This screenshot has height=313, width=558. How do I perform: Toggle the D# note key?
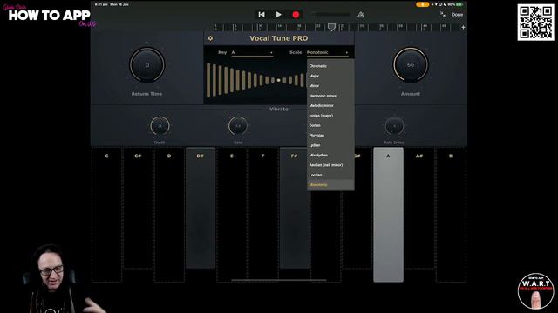click(201, 208)
